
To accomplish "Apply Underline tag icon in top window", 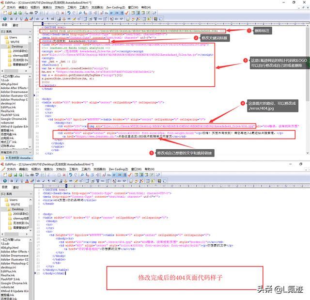I will (21, 19).
